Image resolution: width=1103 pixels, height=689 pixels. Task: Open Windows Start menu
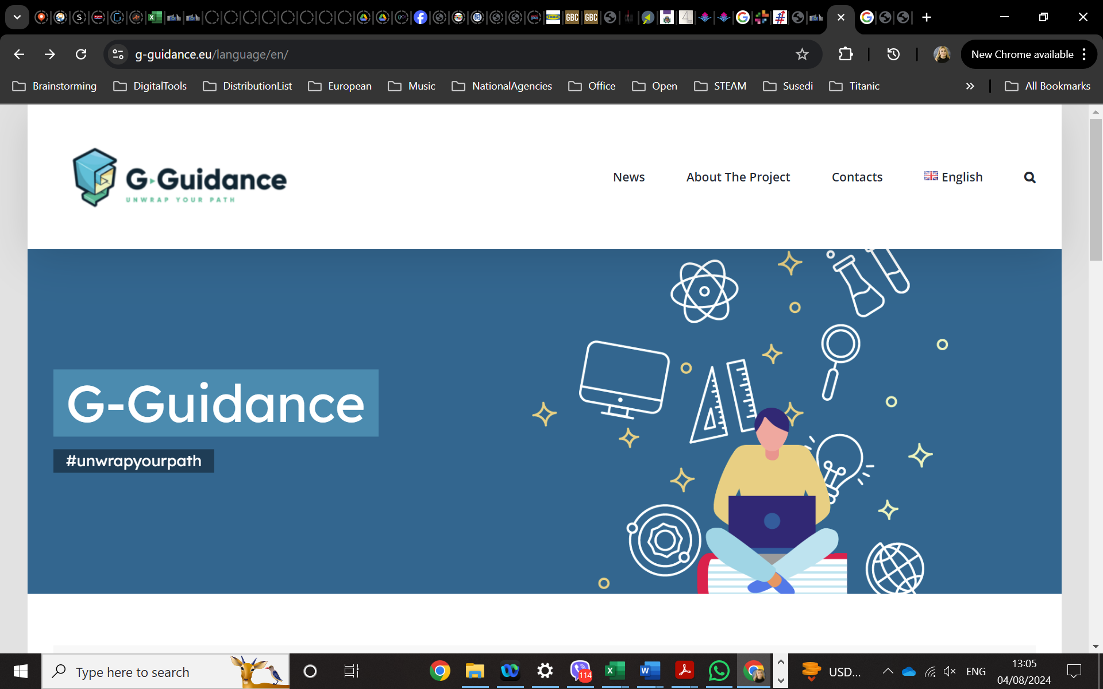[x=21, y=671]
